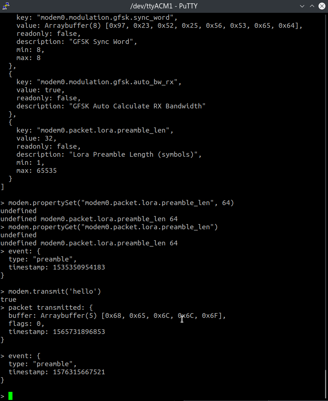Click the /dev/ttyACM1 - PuTTY title text
Image resolution: width=328 pixels, height=401 pixels.
coord(164,6)
